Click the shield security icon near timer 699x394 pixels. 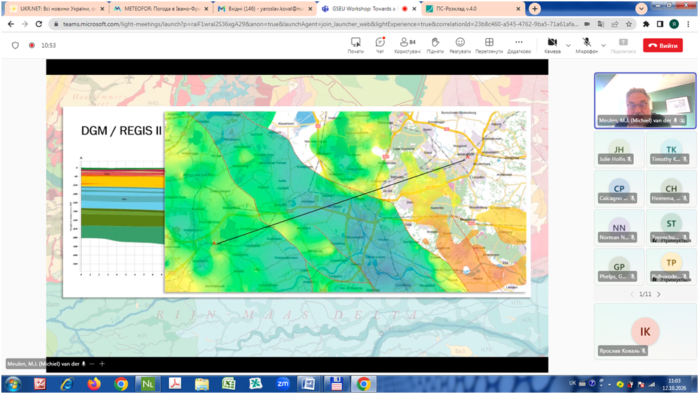15,46
